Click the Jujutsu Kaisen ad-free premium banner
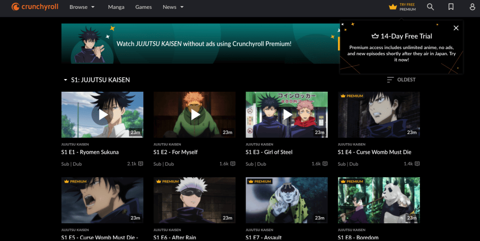 point(201,44)
